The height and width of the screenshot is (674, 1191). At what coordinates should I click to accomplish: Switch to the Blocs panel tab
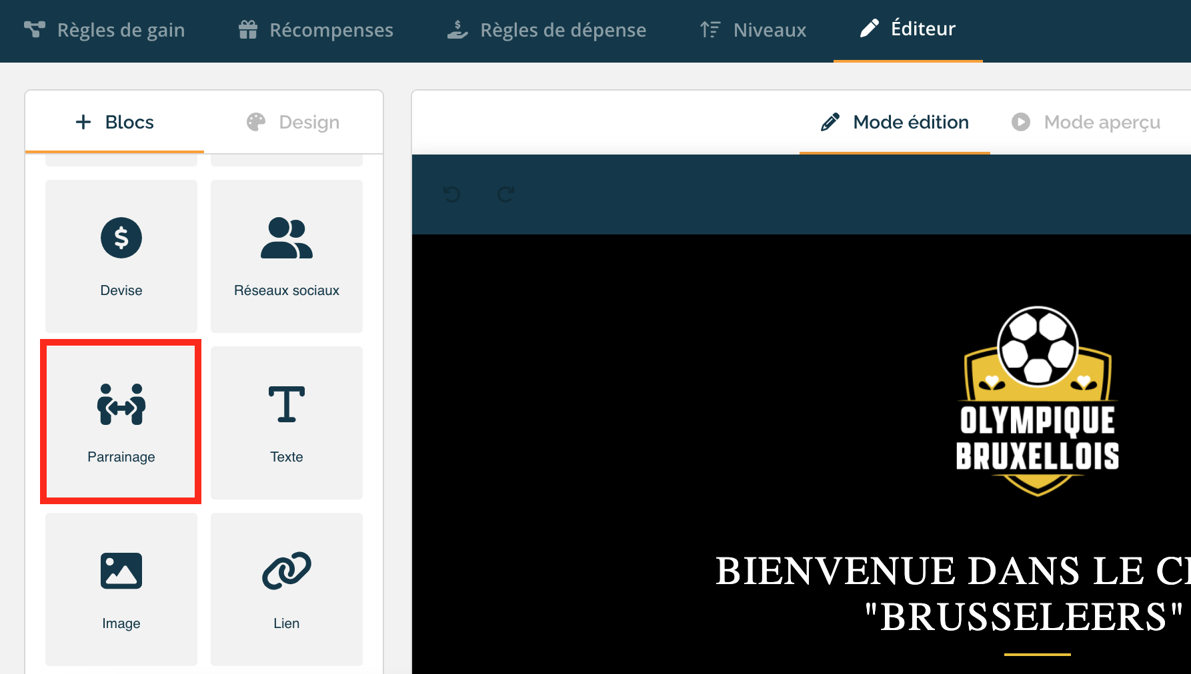(115, 122)
